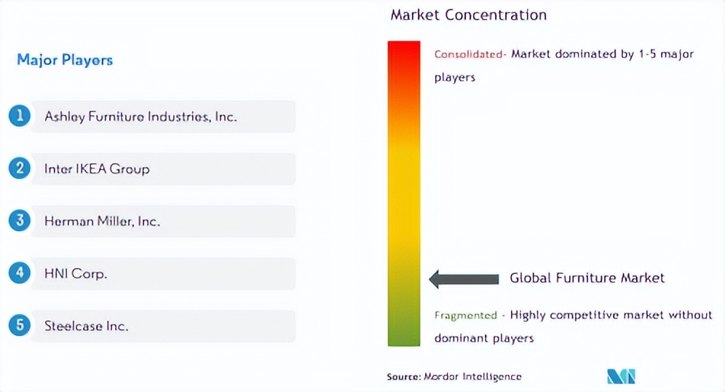725x392 pixels.
Task: Select the Herman Miller, Inc. entry
Action: [102, 222]
